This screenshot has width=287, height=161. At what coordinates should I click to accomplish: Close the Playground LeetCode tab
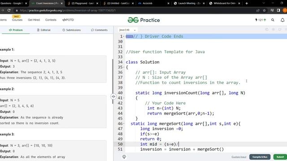[x=97, y=3]
